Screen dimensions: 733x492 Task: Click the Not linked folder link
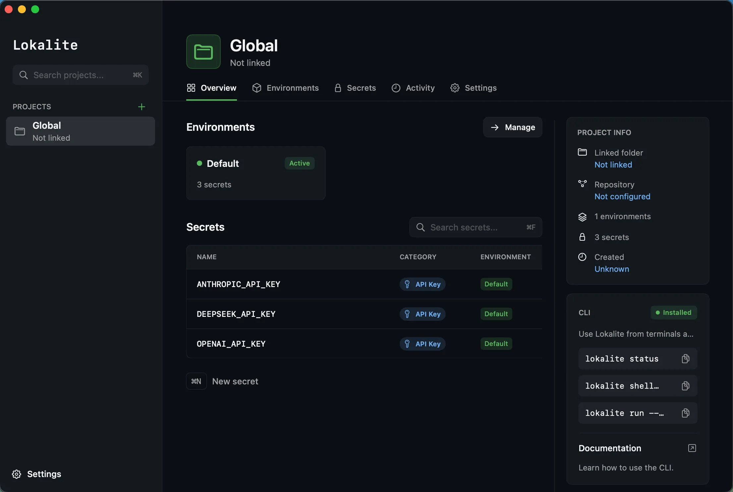(x=613, y=165)
